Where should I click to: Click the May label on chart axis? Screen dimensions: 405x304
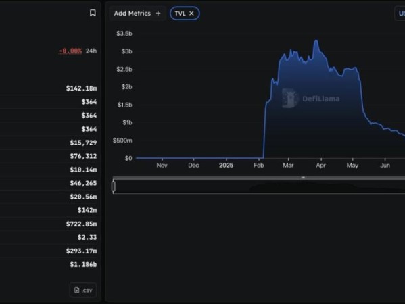coord(352,166)
